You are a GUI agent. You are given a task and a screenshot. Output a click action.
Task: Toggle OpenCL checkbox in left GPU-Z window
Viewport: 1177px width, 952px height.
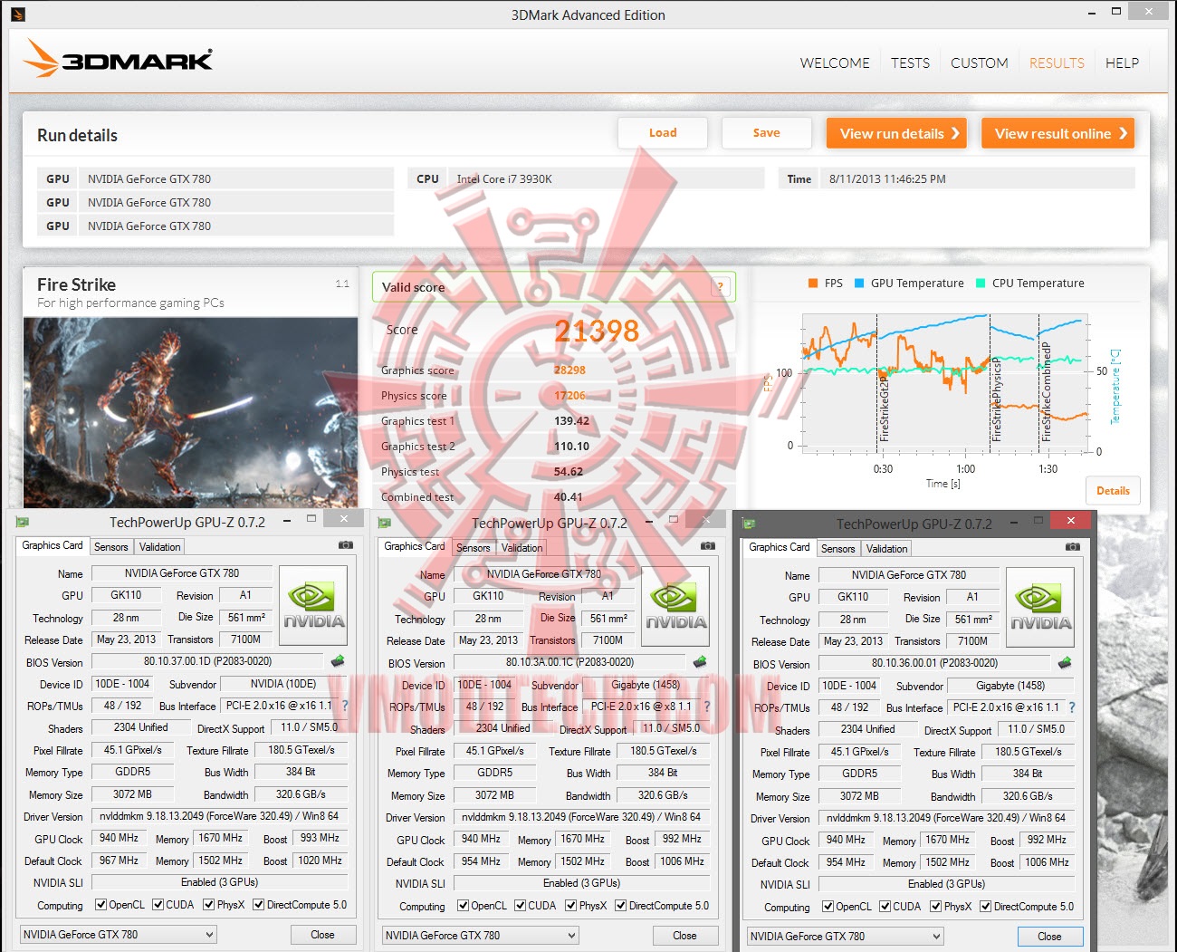(x=101, y=905)
